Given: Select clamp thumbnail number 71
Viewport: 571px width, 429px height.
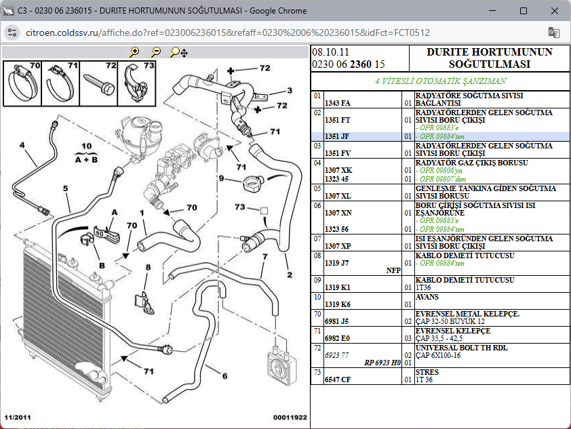Looking at the screenshot, I should pyautogui.click(x=61, y=83).
